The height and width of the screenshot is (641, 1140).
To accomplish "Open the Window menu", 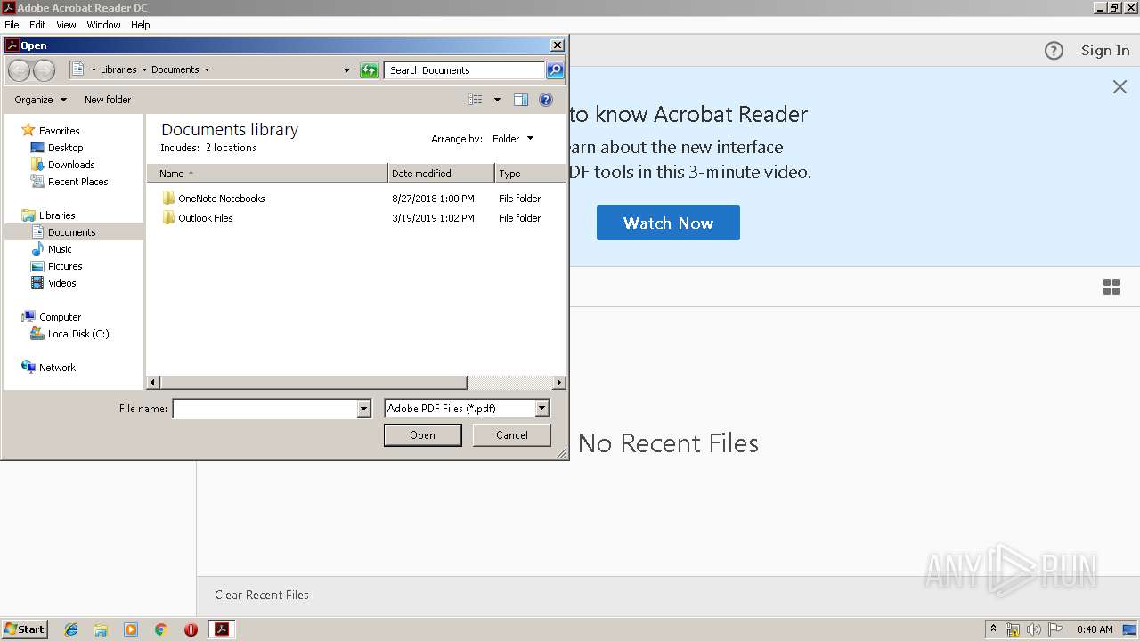I will pyautogui.click(x=103, y=25).
